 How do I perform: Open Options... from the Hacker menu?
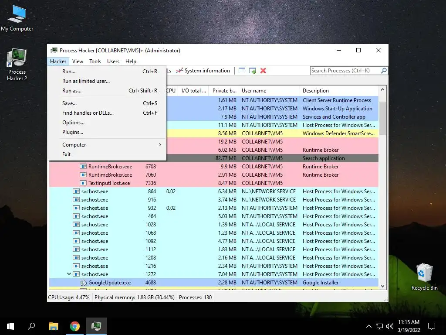click(x=107, y=123)
